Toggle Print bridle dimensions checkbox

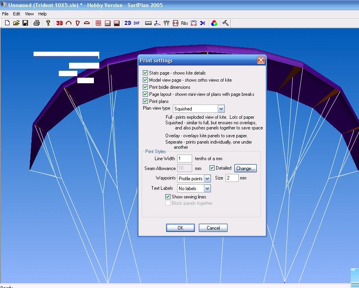coord(145,87)
